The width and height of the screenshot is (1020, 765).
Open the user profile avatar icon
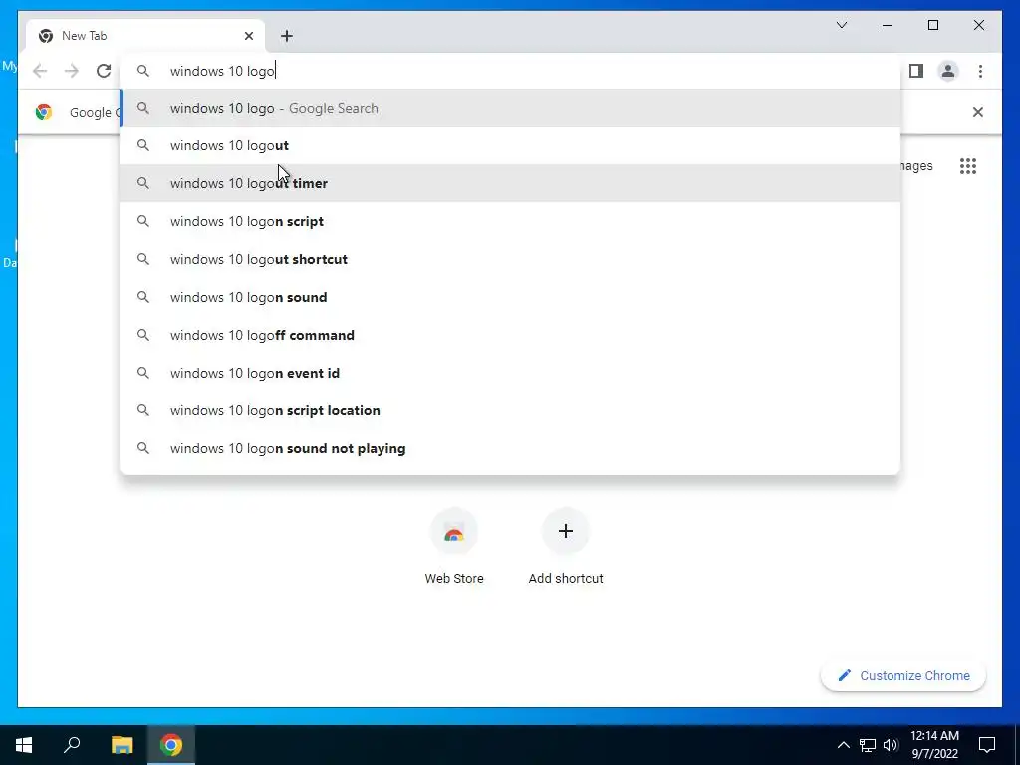[x=948, y=71]
